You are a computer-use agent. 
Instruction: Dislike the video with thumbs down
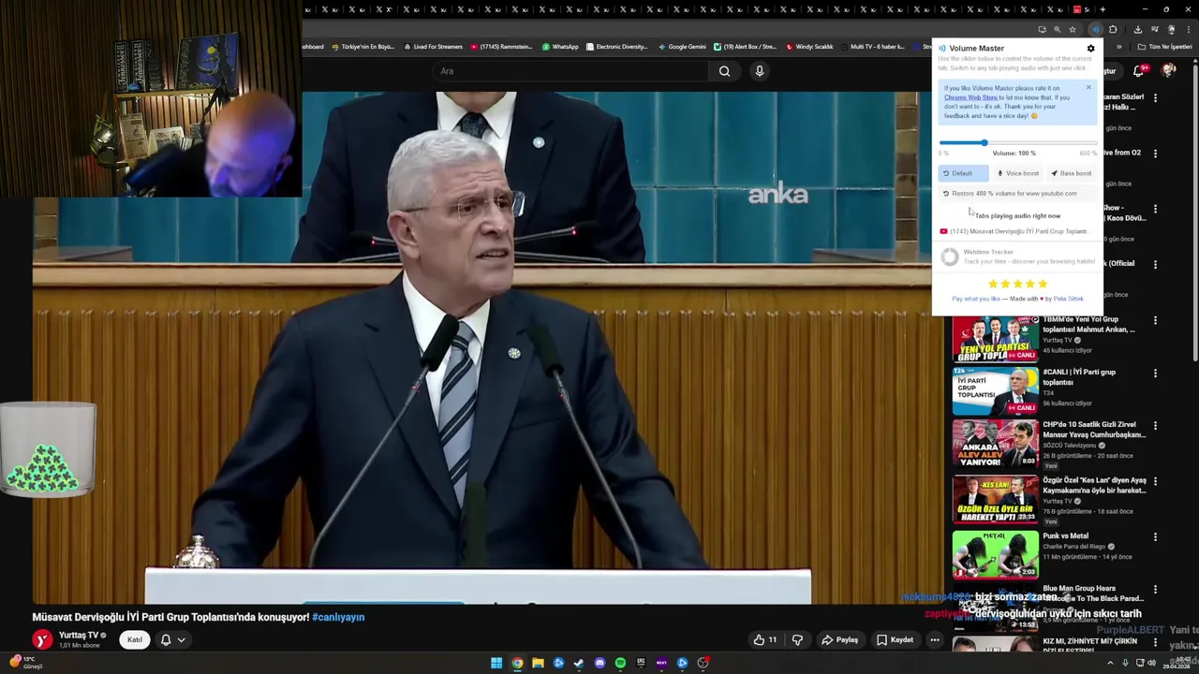[797, 640]
